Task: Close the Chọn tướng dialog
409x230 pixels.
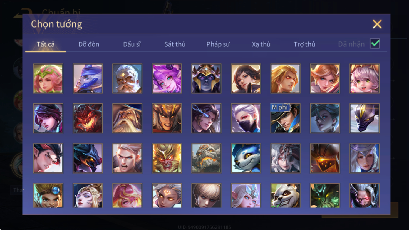Action: click(377, 24)
